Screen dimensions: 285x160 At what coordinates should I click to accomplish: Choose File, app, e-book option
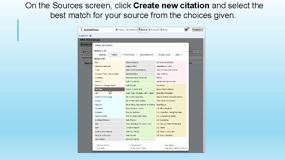(164, 55)
